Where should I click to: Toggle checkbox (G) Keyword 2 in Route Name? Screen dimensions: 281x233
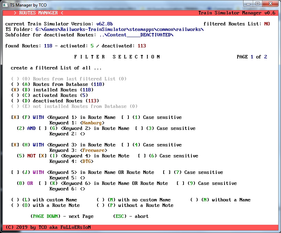point(43,129)
